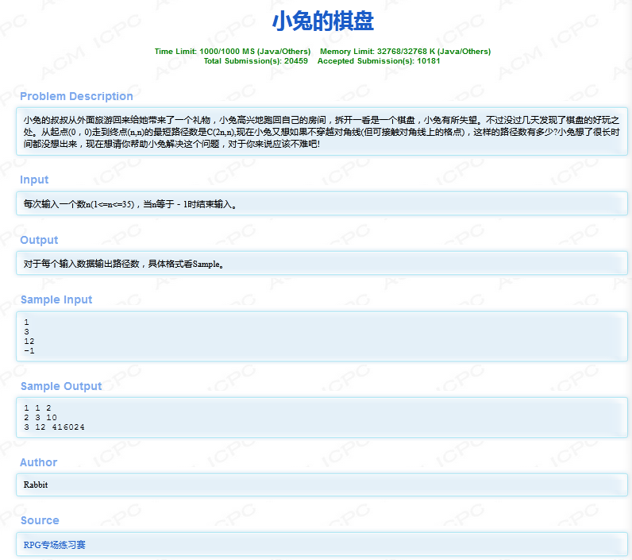Click sample output line 3 12 416024
Viewport: 632px width, 560px height.
coord(54,427)
